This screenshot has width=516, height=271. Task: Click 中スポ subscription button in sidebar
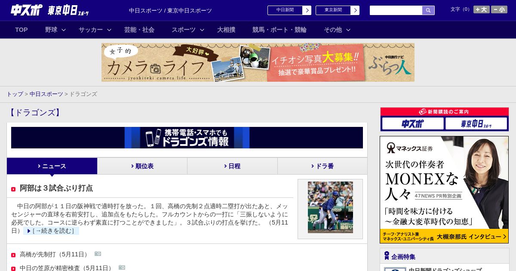pos(413,124)
